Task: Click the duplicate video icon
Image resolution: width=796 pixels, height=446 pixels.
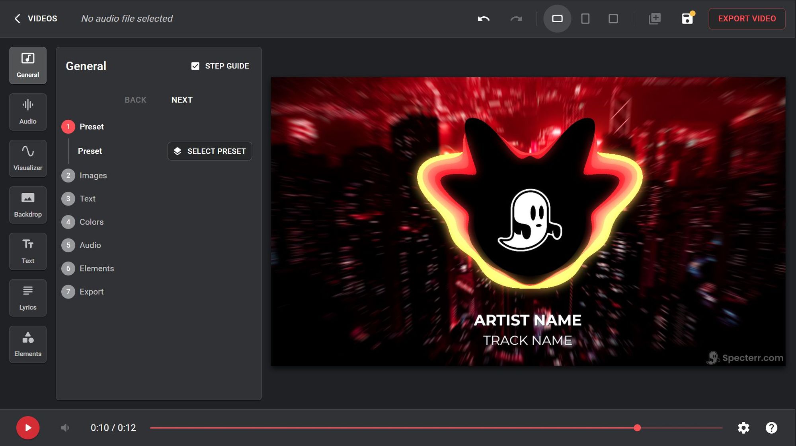Action: 655,19
